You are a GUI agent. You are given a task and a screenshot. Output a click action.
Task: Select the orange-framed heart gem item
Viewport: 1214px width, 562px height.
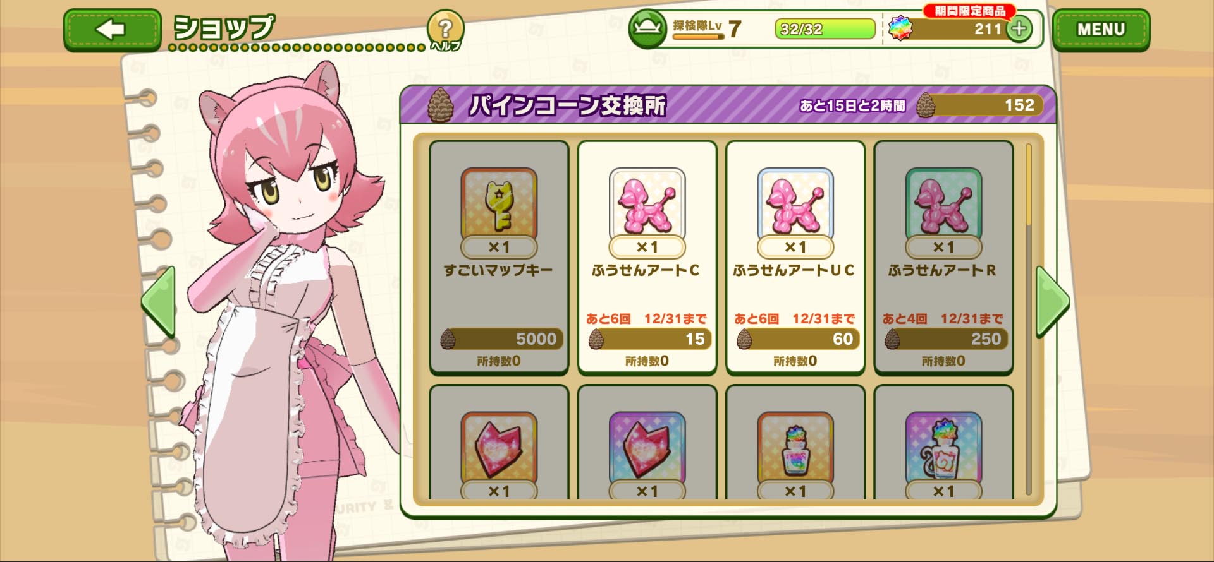[499, 442]
